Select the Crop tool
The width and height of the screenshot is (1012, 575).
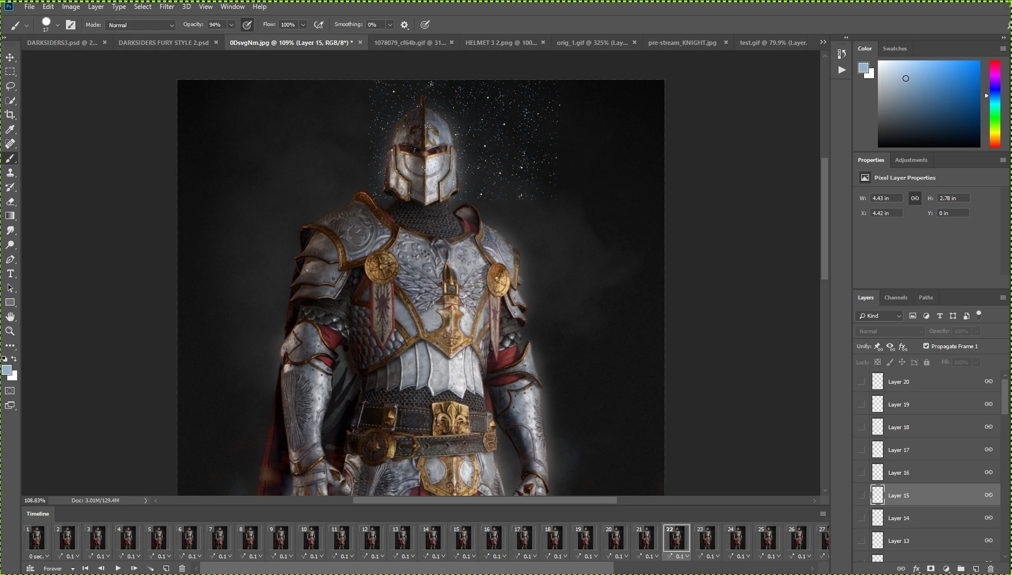[x=10, y=115]
